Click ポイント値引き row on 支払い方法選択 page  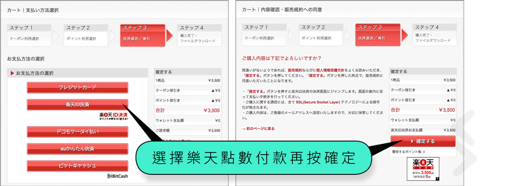pyautogui.click(x=188, y=100)
